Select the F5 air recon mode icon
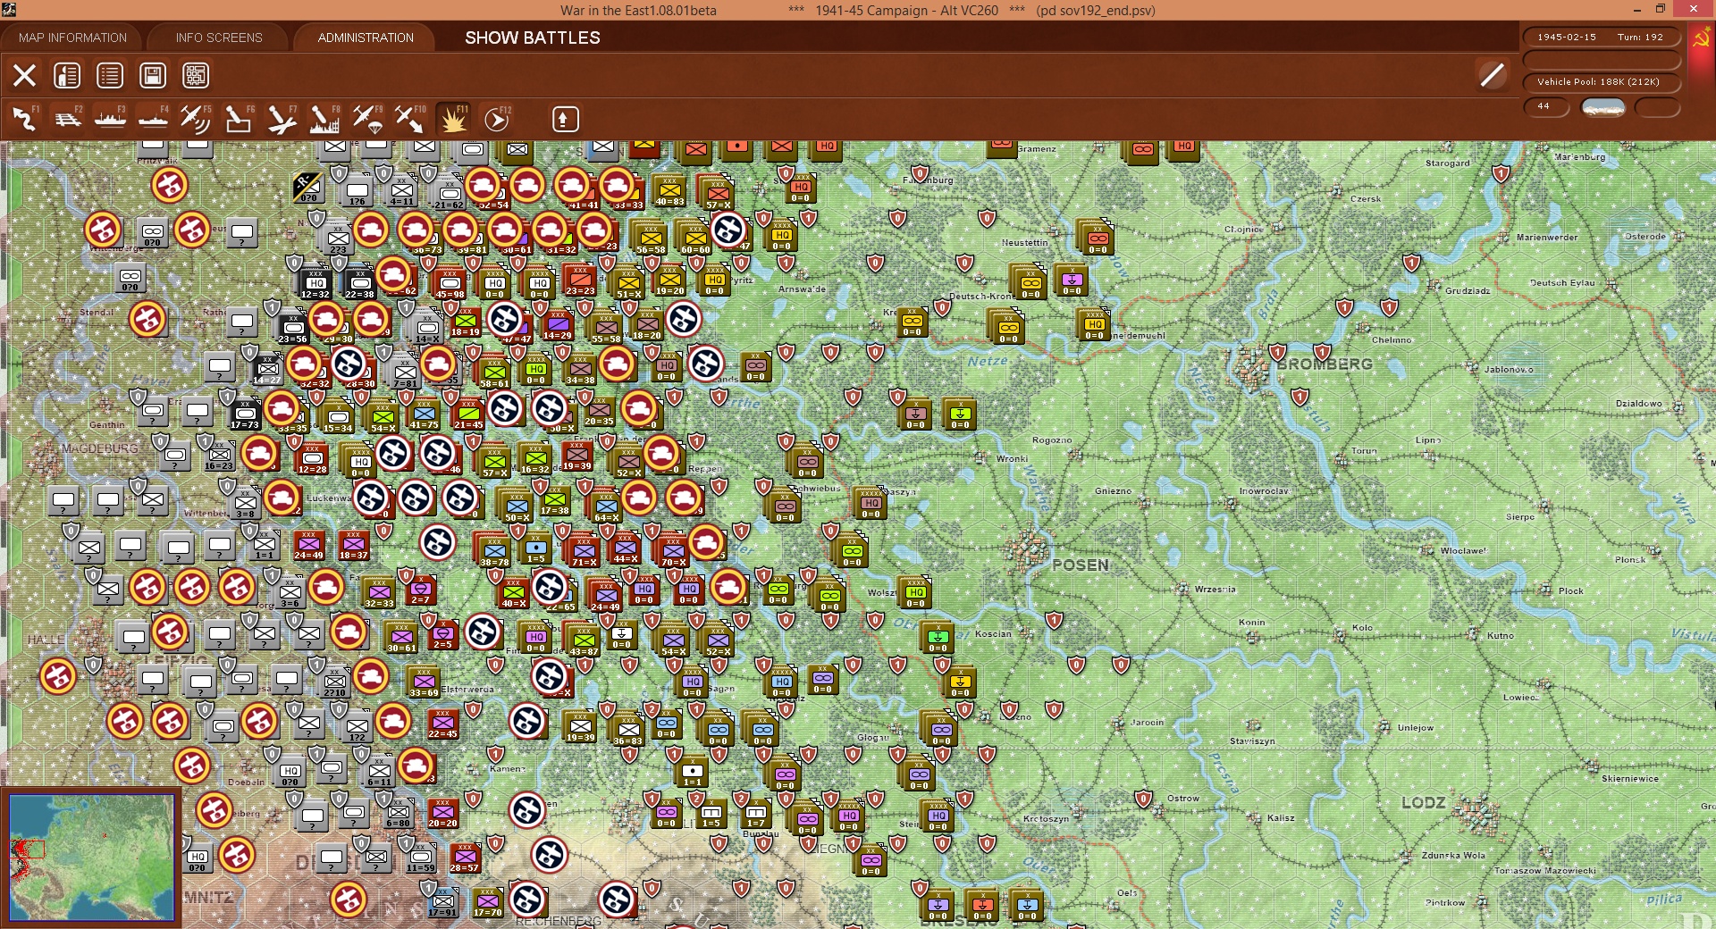The height and width of the screenshot is (929, 1716). pos(195,119)
